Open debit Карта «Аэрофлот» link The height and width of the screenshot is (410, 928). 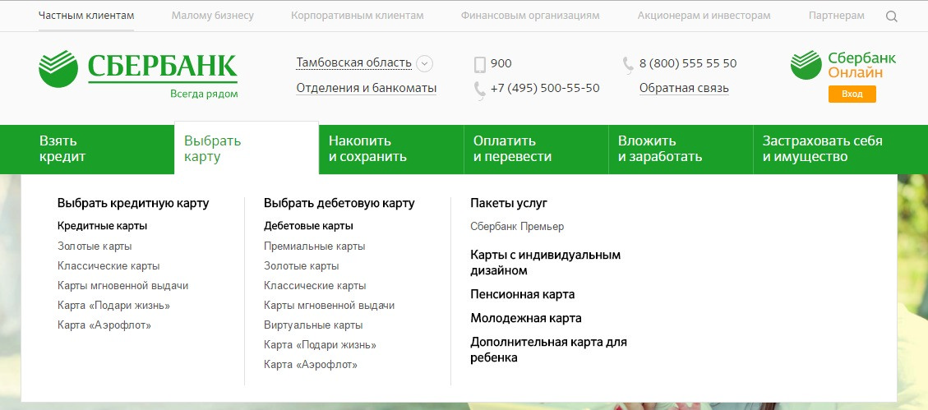coord(312,365)
